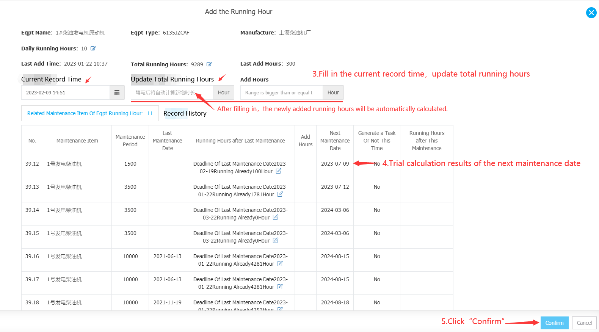Edit Total Running Hours value icon
Image resolution: width=599 pixels, height=332 pixels.
209,64
